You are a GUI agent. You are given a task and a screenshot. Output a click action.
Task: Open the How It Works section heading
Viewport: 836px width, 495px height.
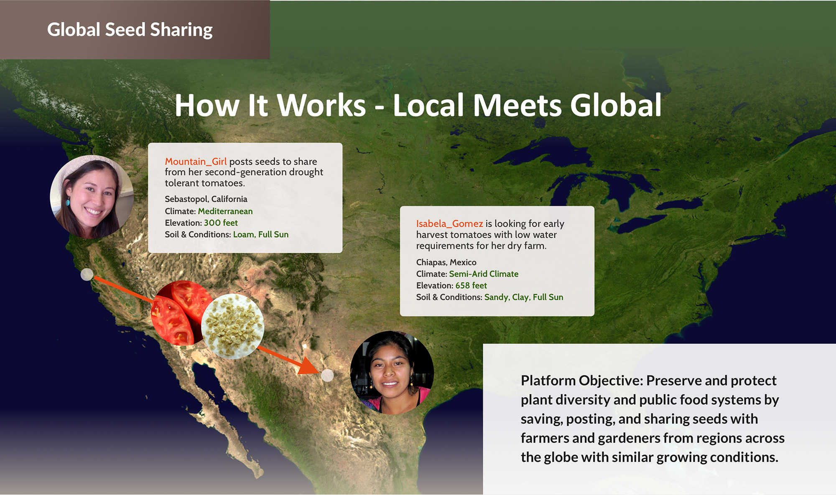pyautogui.click(x=418, y=106)
